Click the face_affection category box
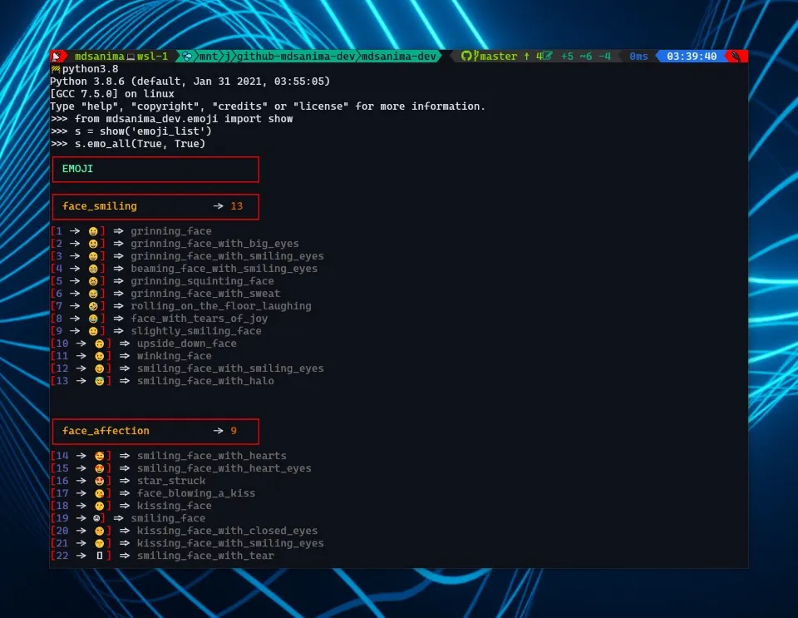Image resolution: width=798 pixels, height=618 pixels. click(155, 431)
